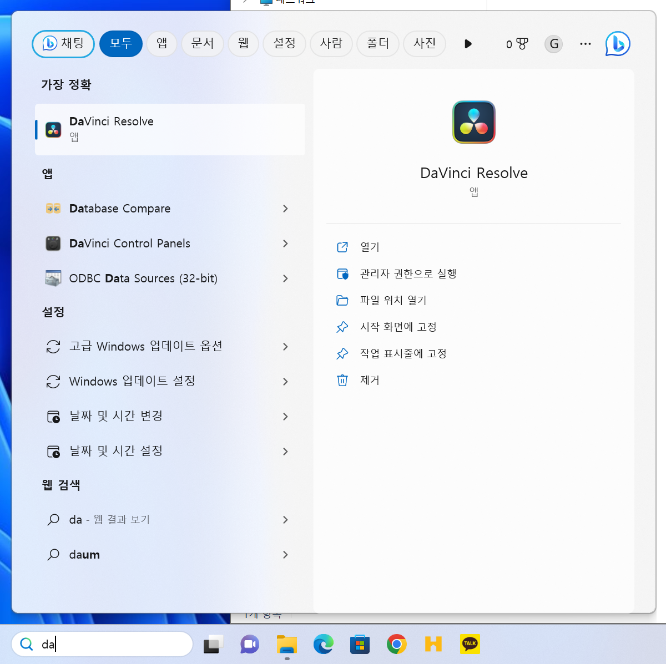Expand daum web suggestion chevron

pyautogui.click(x=285, y=555)
